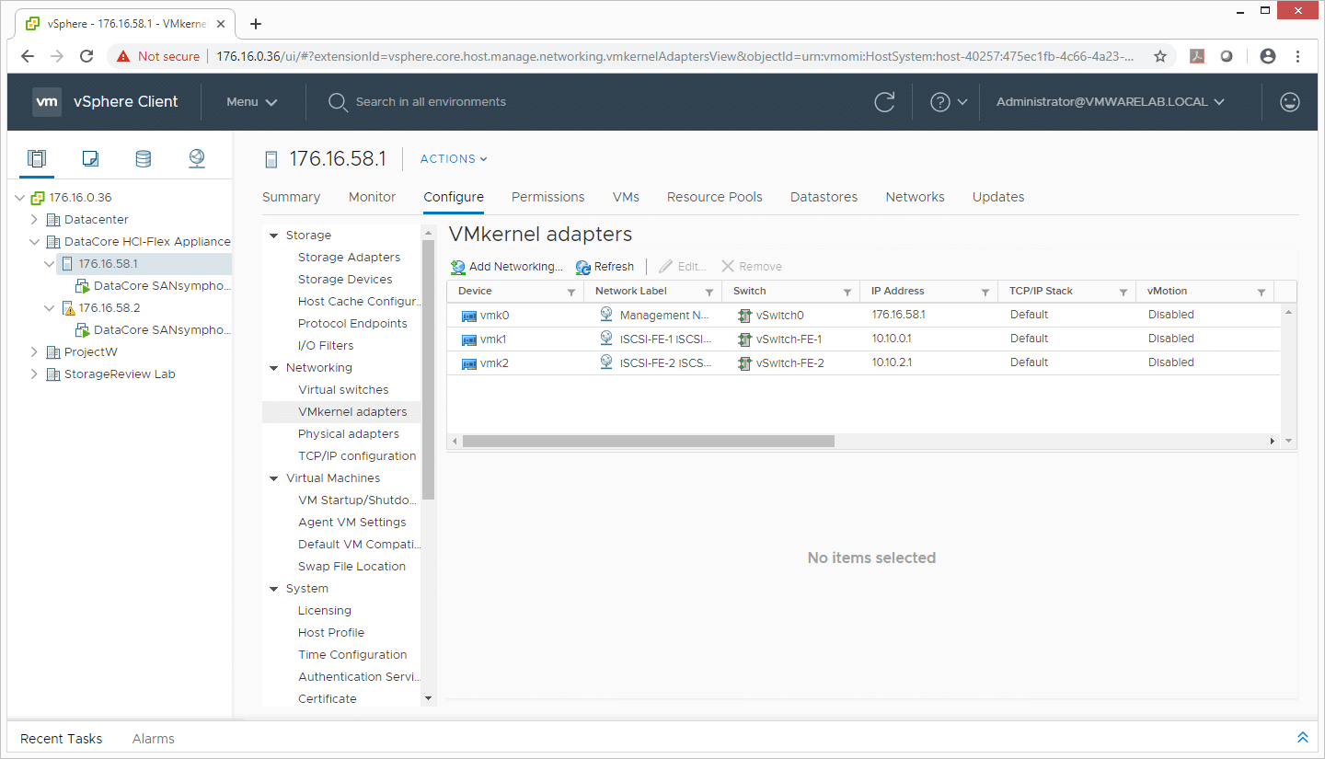Click Add Networking... button
Image resolution: width=1325 pixels, height=759 pixels.
coord(507,267)
